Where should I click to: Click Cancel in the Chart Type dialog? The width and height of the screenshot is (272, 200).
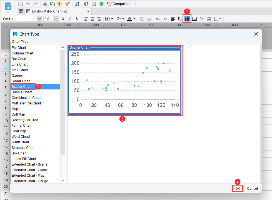[x=252, y=188]
